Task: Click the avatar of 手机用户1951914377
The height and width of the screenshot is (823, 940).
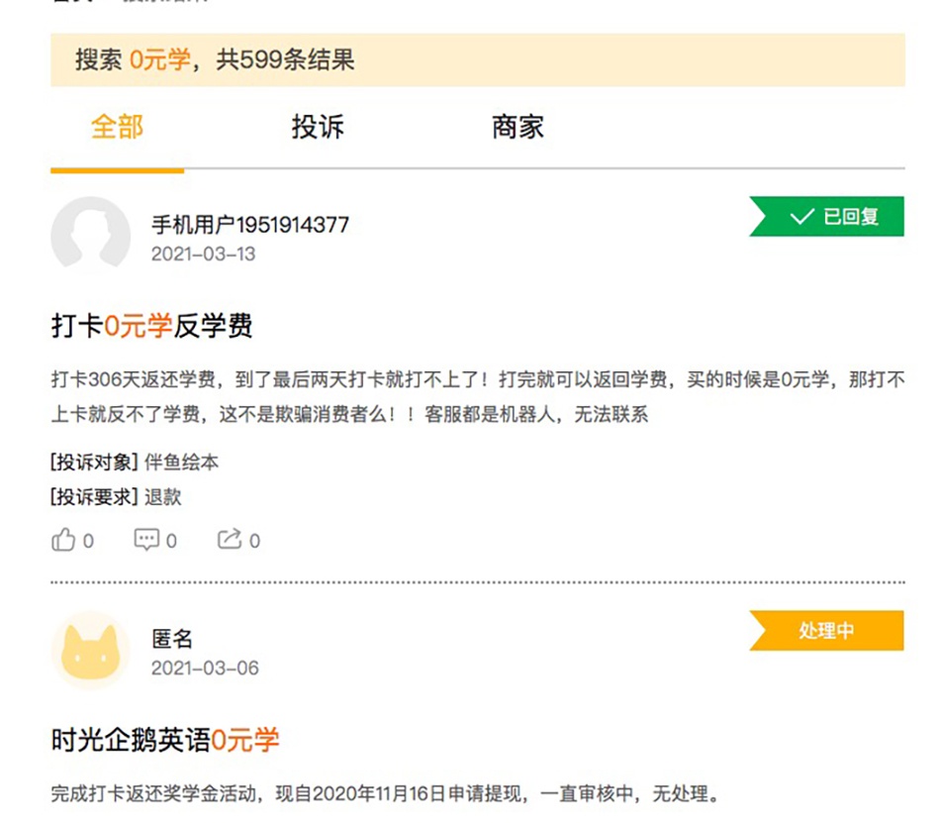Action: pyautogui.click(x=90, y=238)
